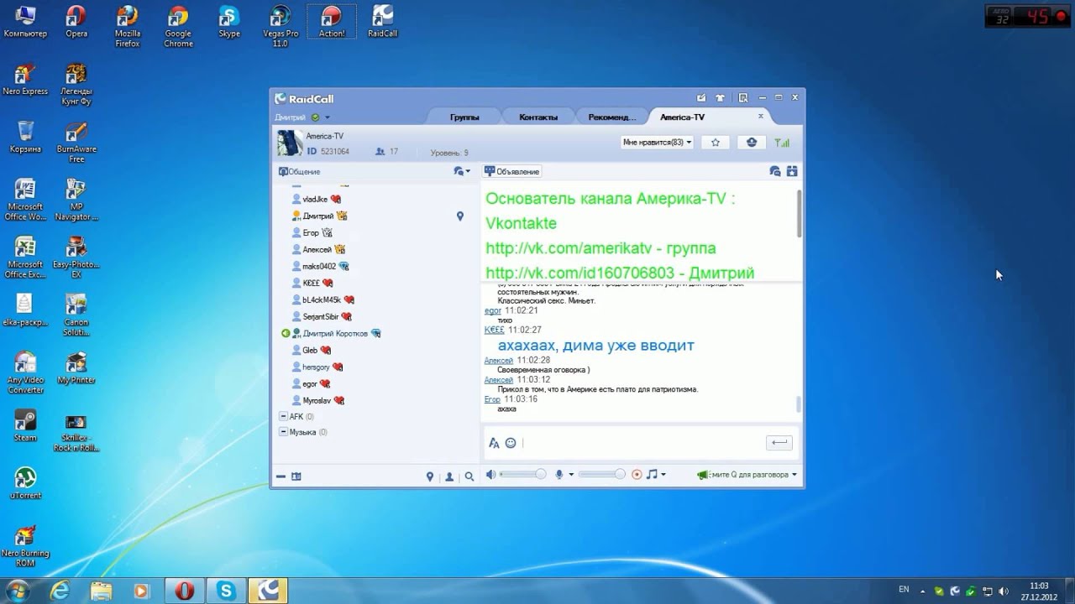1075x604 pixels.
Task: Select user Егор in member list
Action: (312, 232)
